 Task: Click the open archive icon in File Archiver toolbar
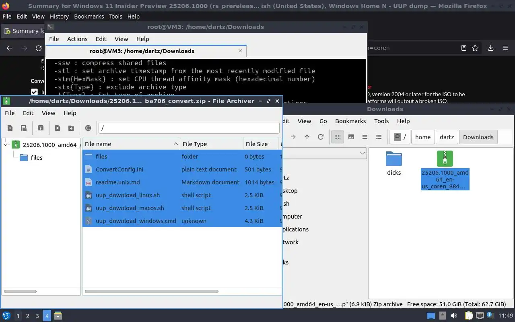click(24, 128)
